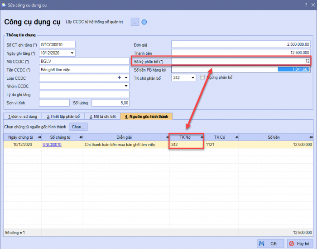Switch to the Đơn vị sử dụng tab
This screenshot has width=317, height=249.
click(23, 117)
